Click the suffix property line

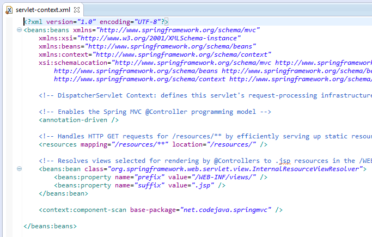click(140, 185)
